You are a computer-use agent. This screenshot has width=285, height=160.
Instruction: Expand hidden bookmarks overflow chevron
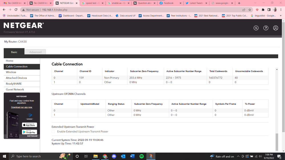(281, 16)
